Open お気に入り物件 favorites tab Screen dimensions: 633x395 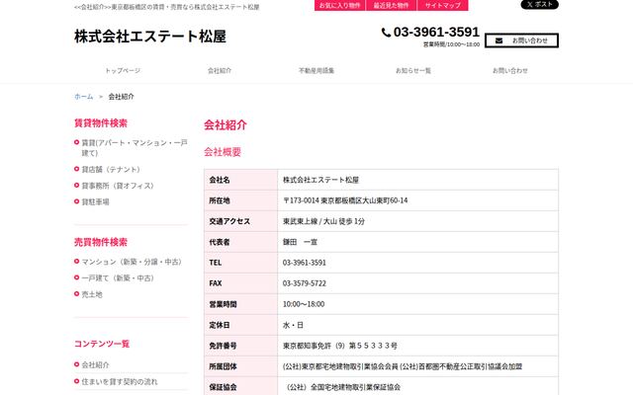340,5
